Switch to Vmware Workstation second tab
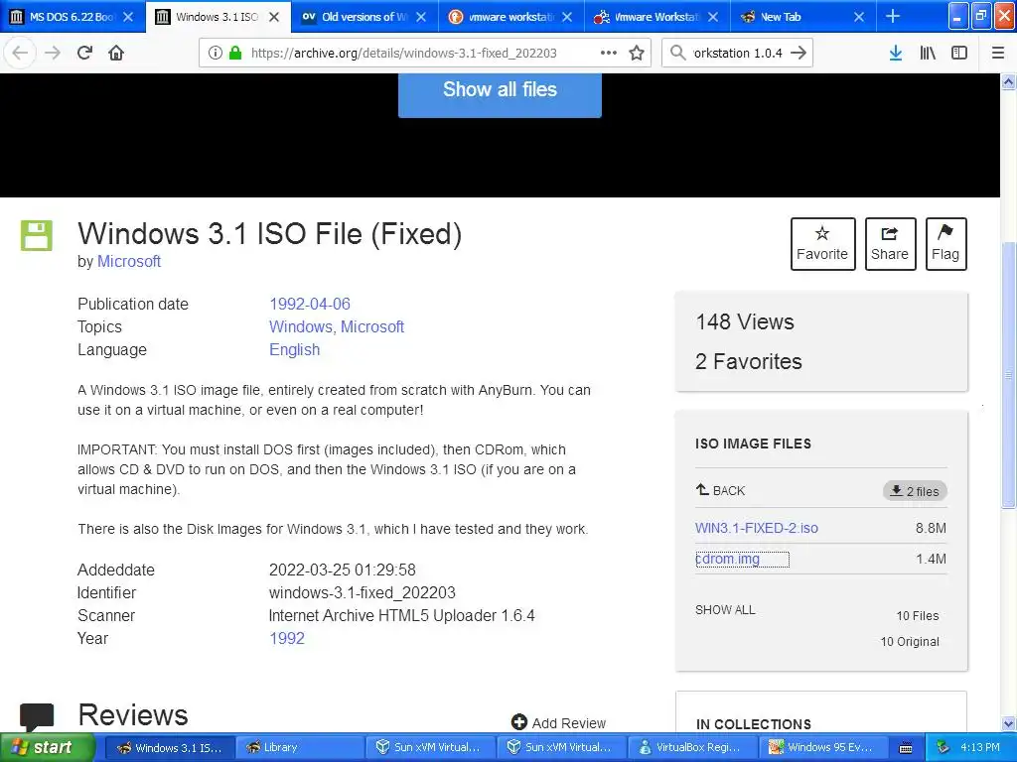Screen dimensions: 1017x762 pyautogui.click(x=655, y=17)
